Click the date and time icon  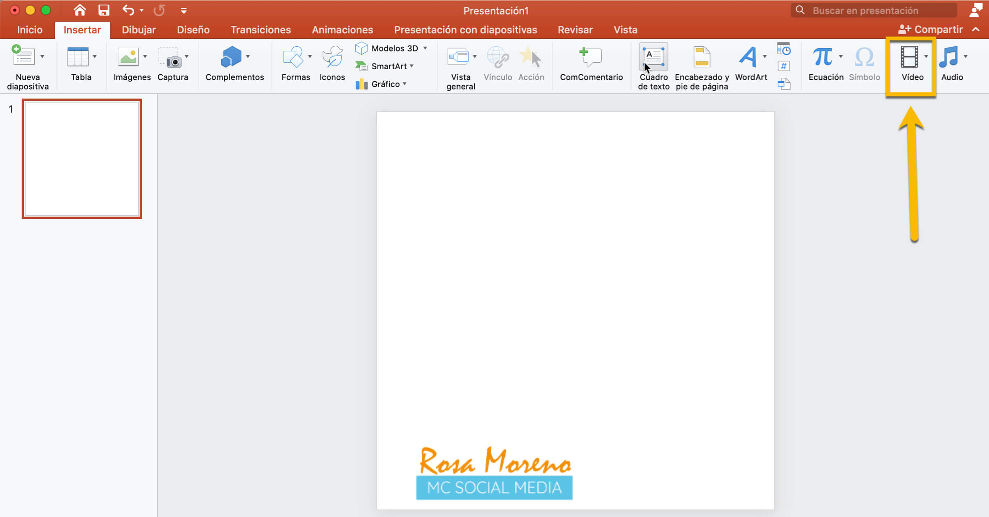(783, 49)
